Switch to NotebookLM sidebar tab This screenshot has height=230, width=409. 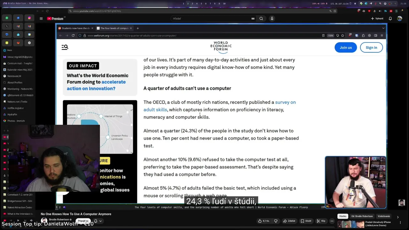[18, 76]
